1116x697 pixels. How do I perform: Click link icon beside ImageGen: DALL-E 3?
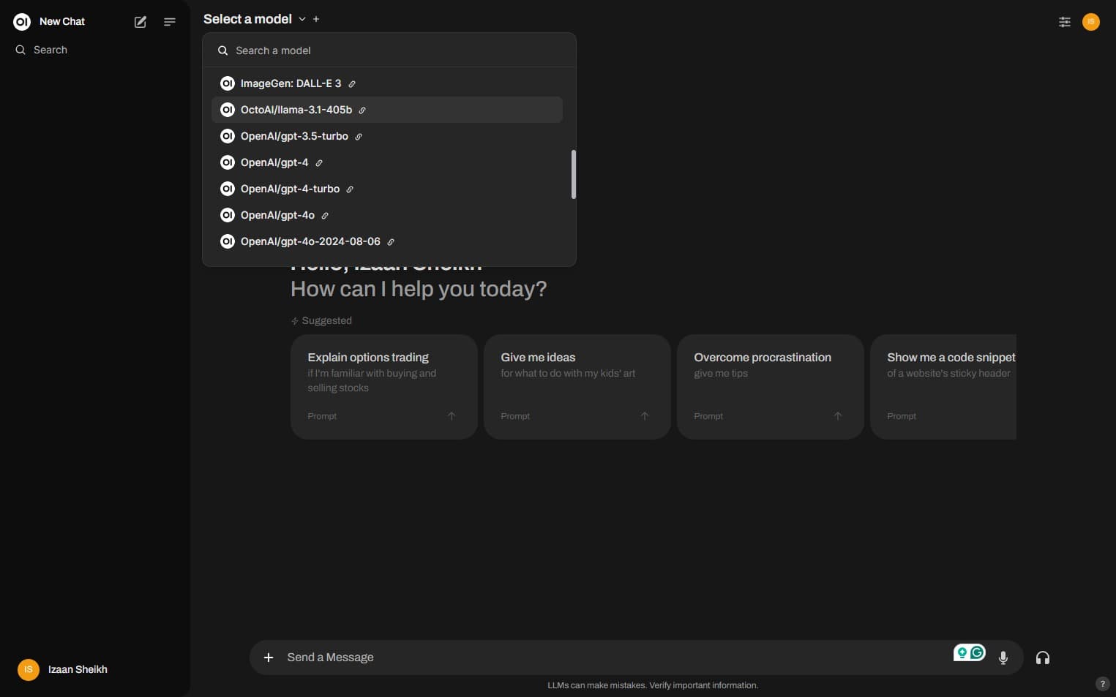coord(352,84)
